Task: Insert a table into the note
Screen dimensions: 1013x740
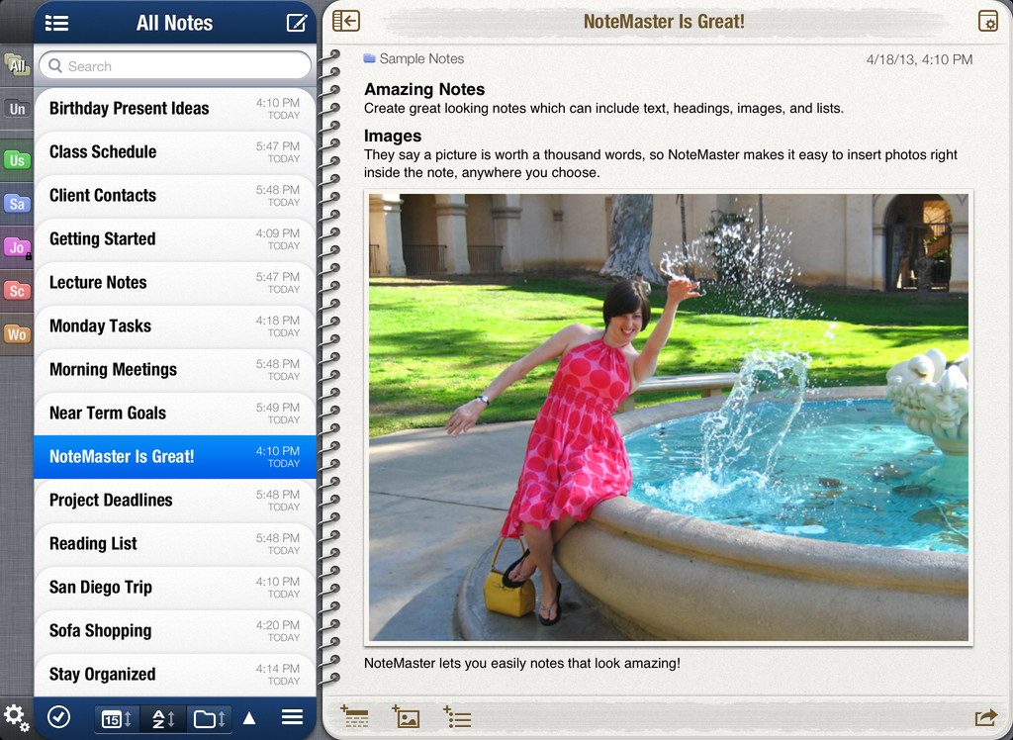Action: [354, 716]
